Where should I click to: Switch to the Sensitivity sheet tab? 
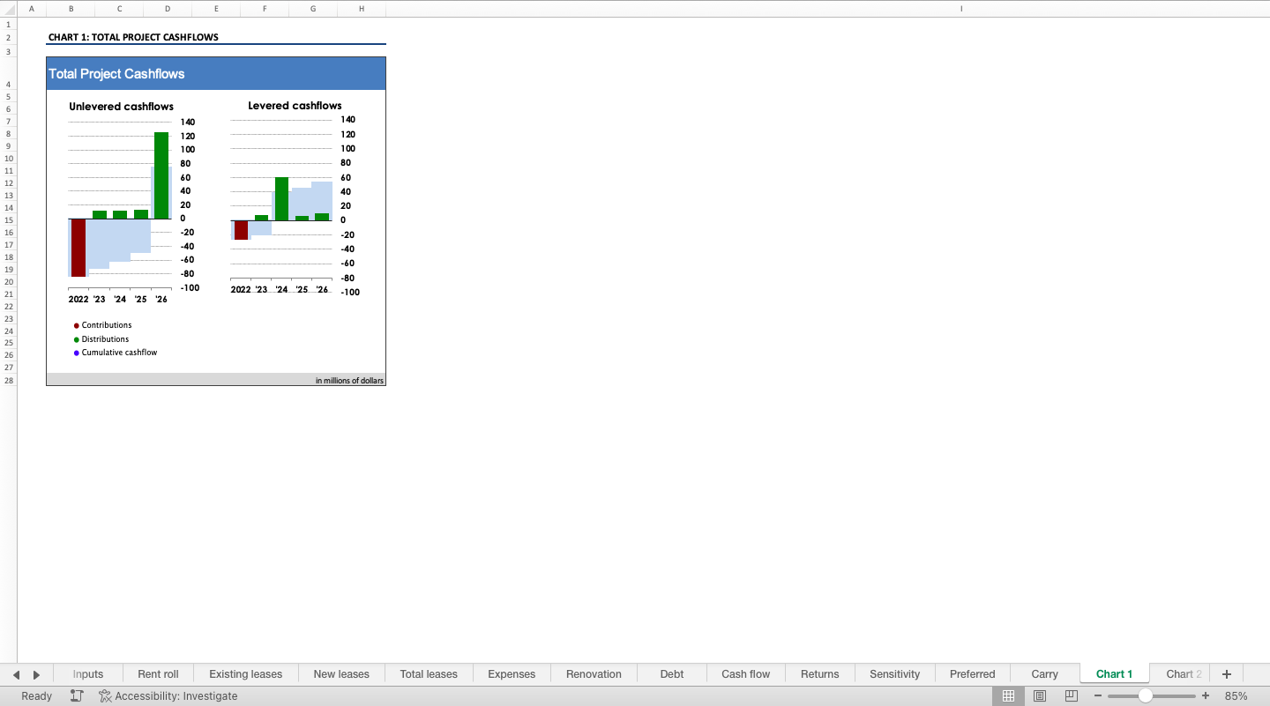[894, 674]
